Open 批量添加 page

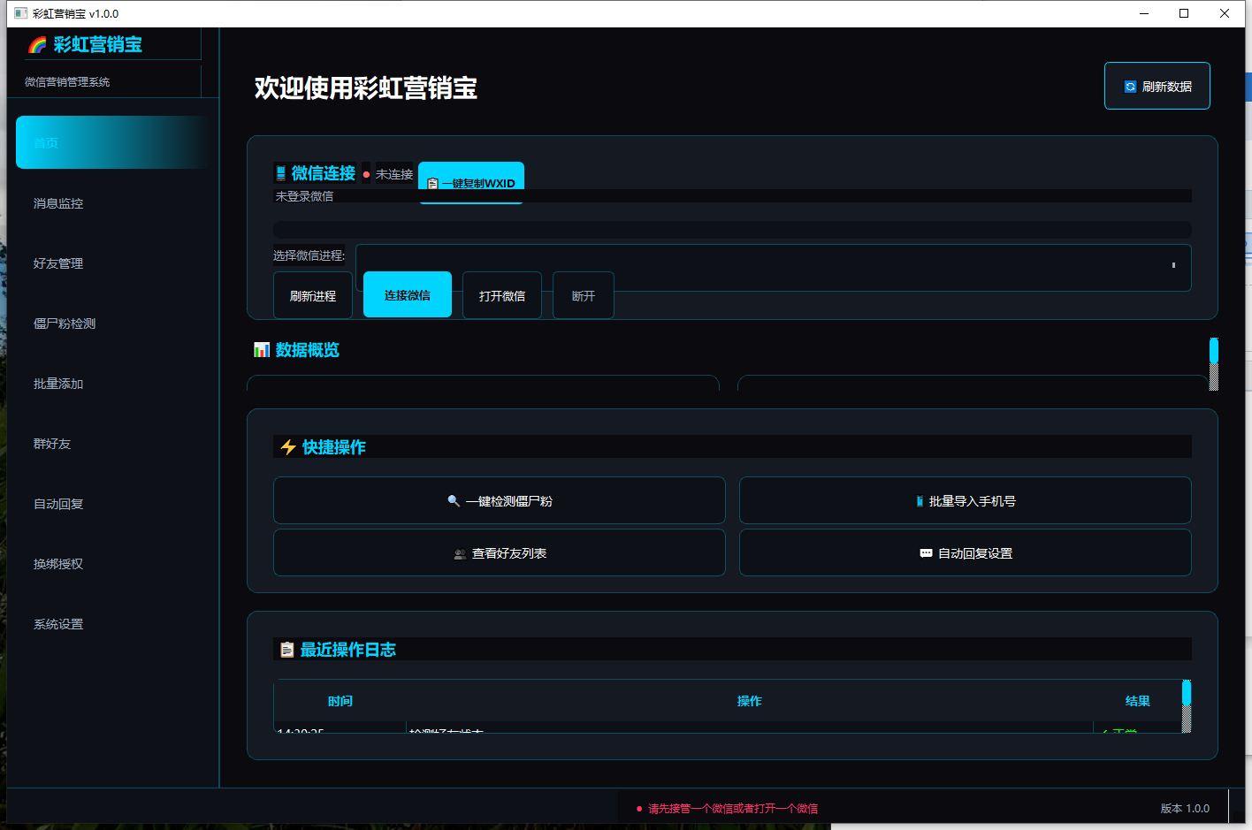tap(112, 384)
